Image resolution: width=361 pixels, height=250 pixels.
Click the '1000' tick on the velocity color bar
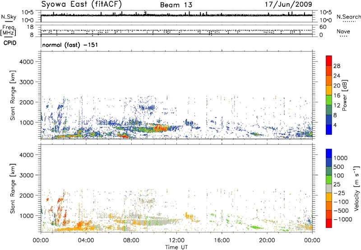tap(341, 158)
